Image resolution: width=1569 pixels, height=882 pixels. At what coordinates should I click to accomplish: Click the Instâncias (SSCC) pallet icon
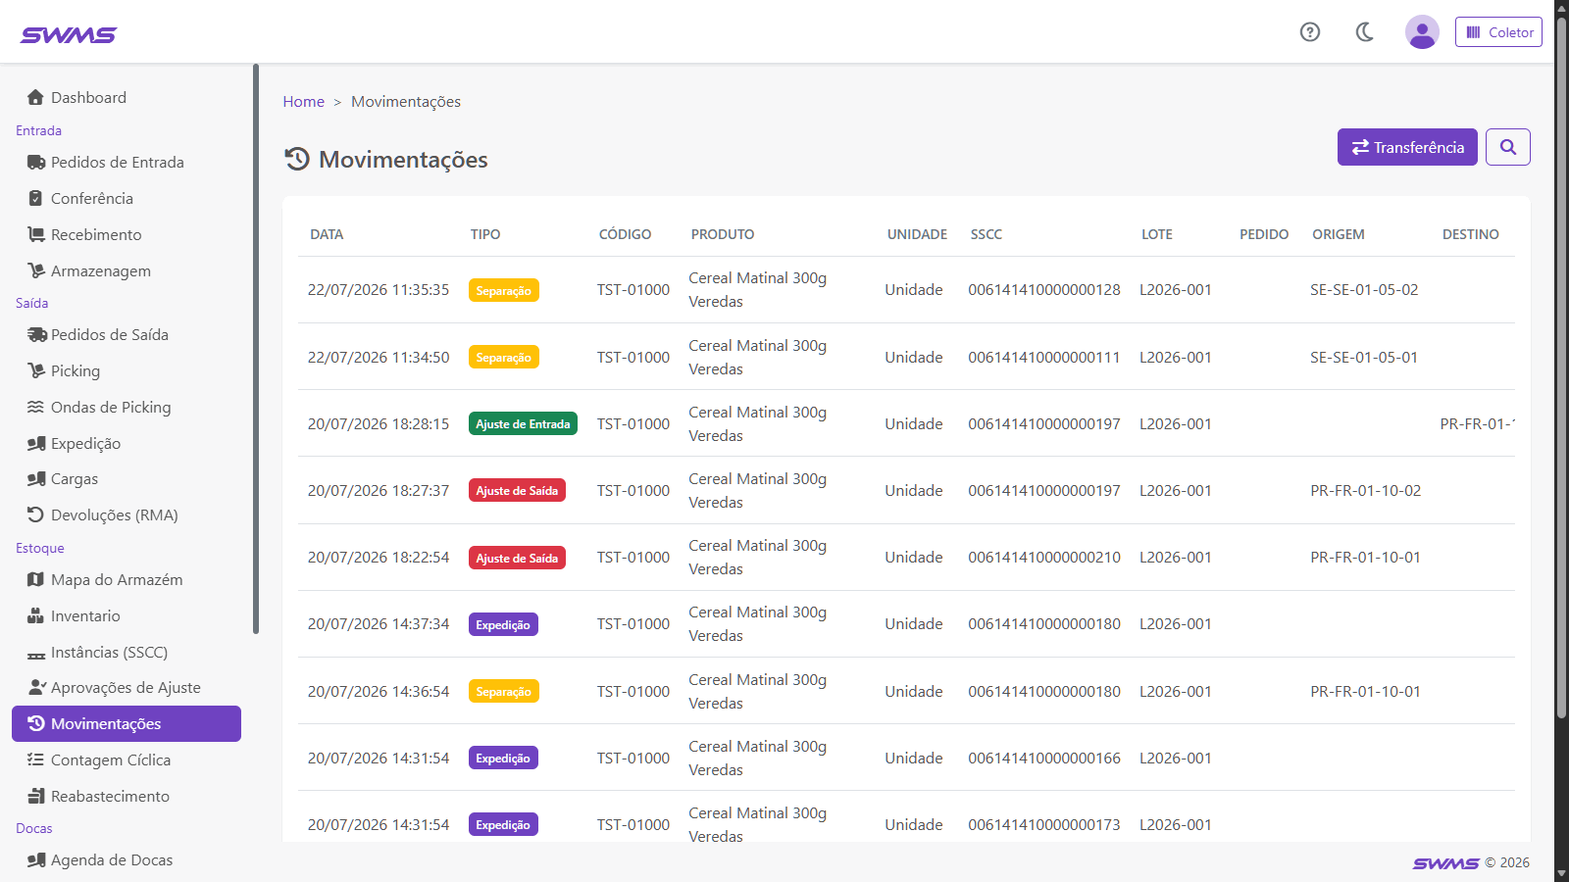tap(36, 654)
